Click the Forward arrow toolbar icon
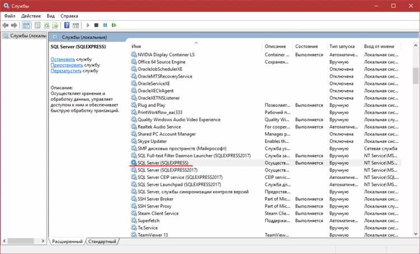 (x=14, y=25)
